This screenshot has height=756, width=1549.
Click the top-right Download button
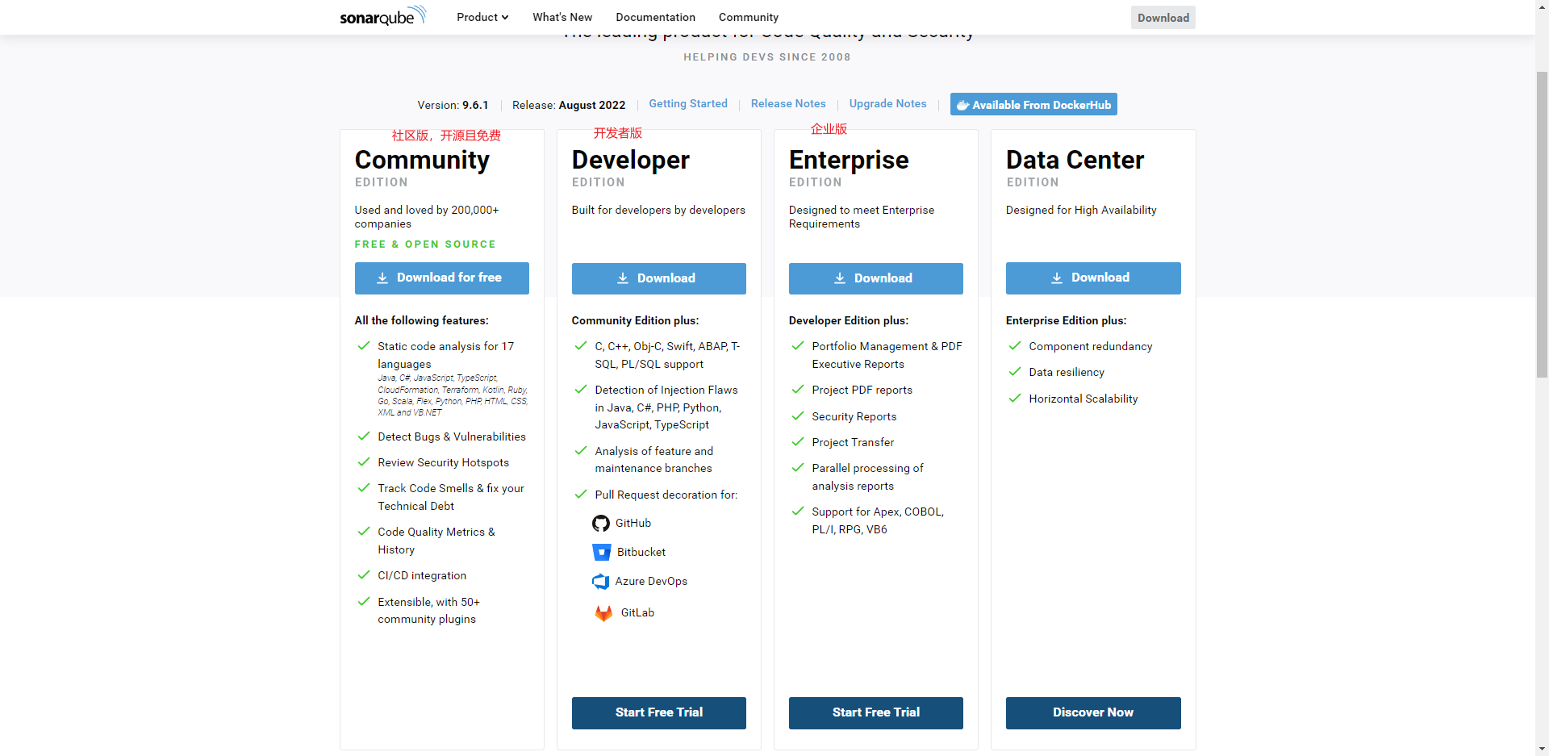pyautogui.click(x=1163, y=18)
